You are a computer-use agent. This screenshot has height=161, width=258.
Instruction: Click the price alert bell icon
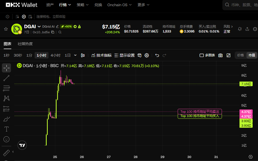(240, 29)
